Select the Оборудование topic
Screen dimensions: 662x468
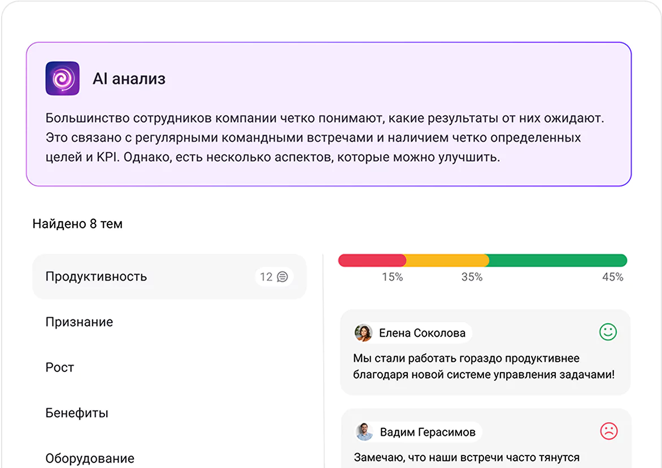coord(89,458)
